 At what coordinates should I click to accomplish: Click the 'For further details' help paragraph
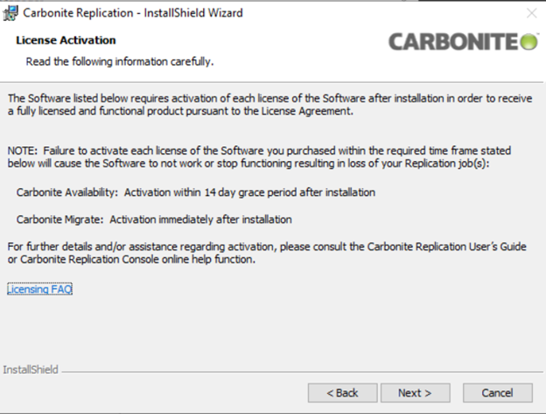[x=262, y=253]
